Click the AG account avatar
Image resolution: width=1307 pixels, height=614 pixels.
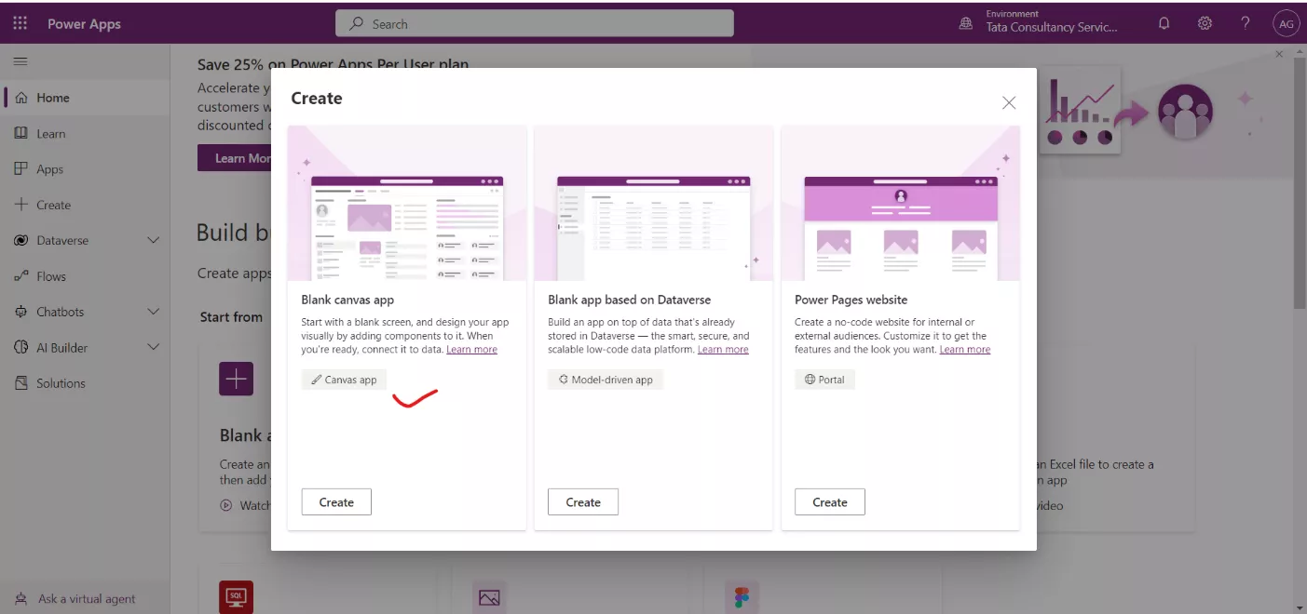pos(1287,22)
